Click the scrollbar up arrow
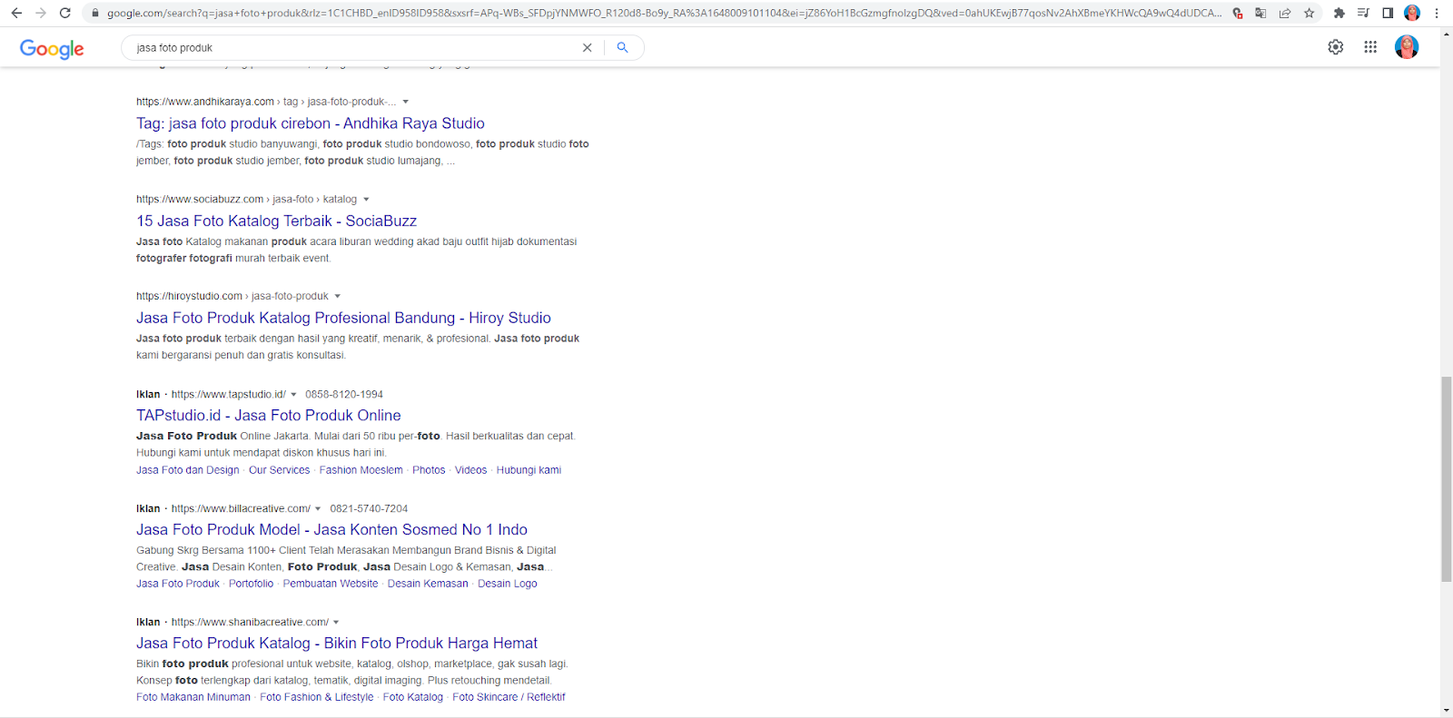 (1446, 34)
